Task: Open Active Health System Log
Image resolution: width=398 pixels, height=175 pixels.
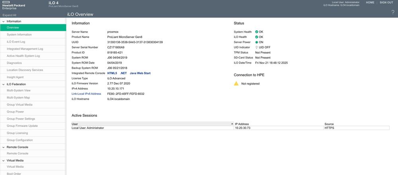Action: [x=33, y=56]
